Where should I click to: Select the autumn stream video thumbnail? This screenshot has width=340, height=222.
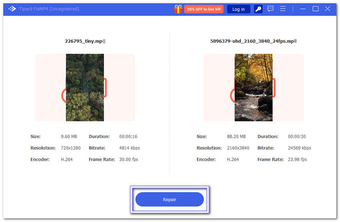[253, 87]
